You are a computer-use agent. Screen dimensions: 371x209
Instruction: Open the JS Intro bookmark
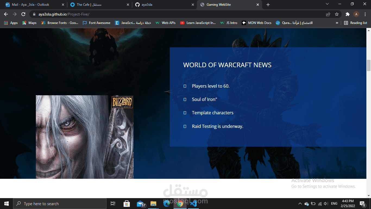click(x=229, y=23)
